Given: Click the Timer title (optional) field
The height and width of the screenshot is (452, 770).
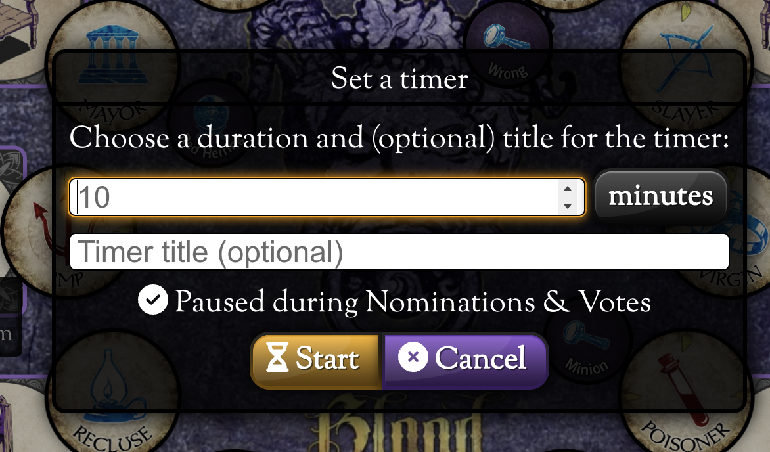Looking at the screenshot, I should (x=399, y=252).
